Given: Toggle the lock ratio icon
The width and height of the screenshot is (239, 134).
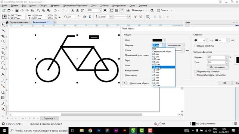Looking at the screenshot, I should pyautogui.click(x=59, y=17).
